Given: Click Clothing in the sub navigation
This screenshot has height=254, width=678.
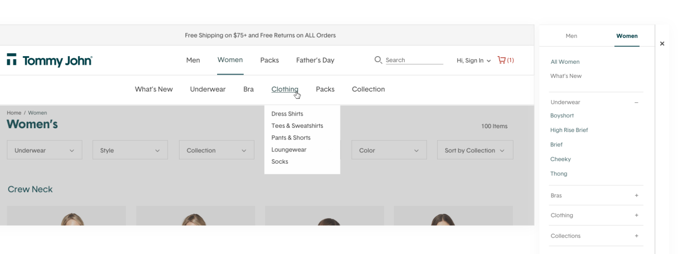Looking at the screenshot, I should (x=285, y=89).
